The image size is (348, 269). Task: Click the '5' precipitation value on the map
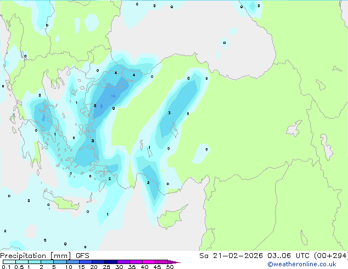click(95, 105)
